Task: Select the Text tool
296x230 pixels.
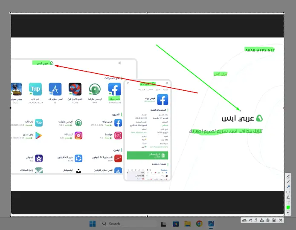Action: click(x=288, y=202)
